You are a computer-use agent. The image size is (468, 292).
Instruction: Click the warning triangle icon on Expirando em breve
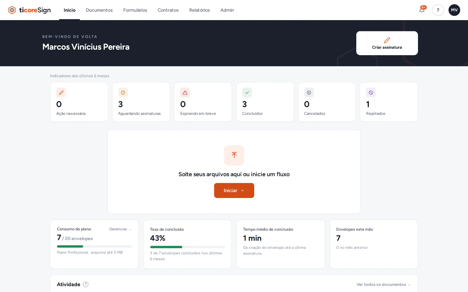tap(185, 93)
